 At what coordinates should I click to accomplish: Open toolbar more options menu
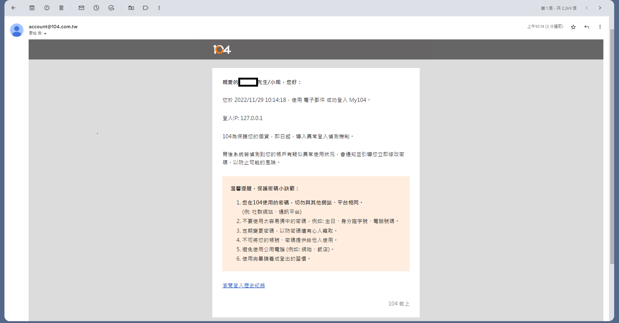159,8
